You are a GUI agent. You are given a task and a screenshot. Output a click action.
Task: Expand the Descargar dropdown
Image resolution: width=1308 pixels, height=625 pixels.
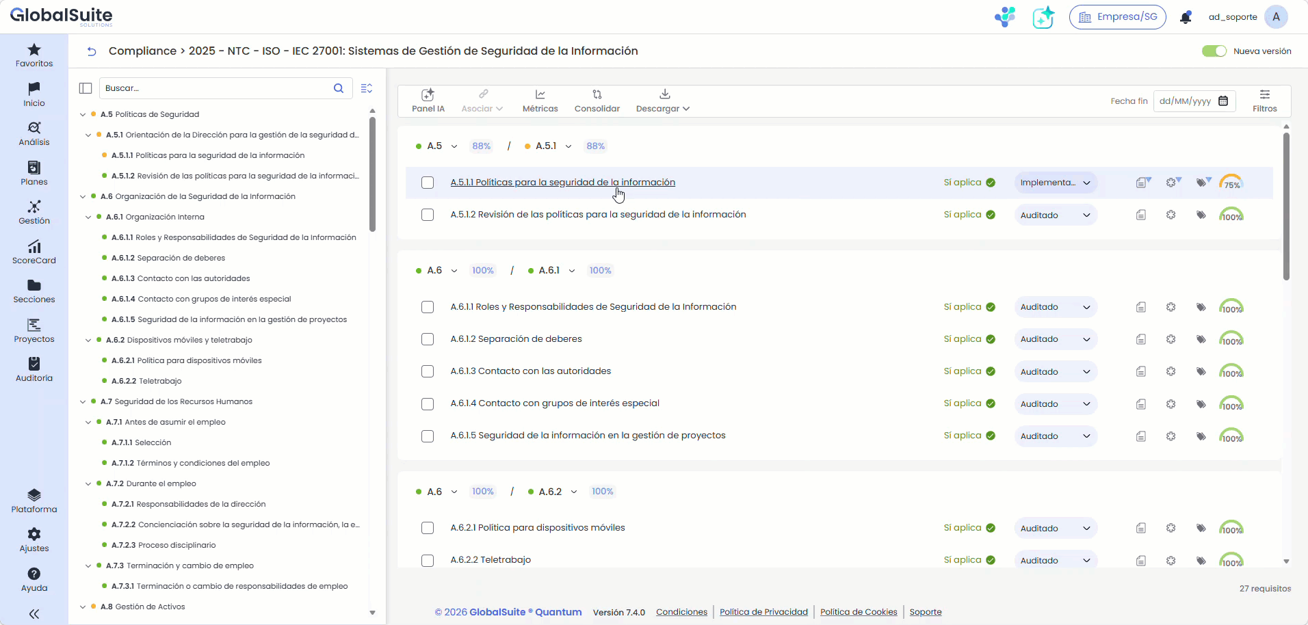click(x=663, y=101)
